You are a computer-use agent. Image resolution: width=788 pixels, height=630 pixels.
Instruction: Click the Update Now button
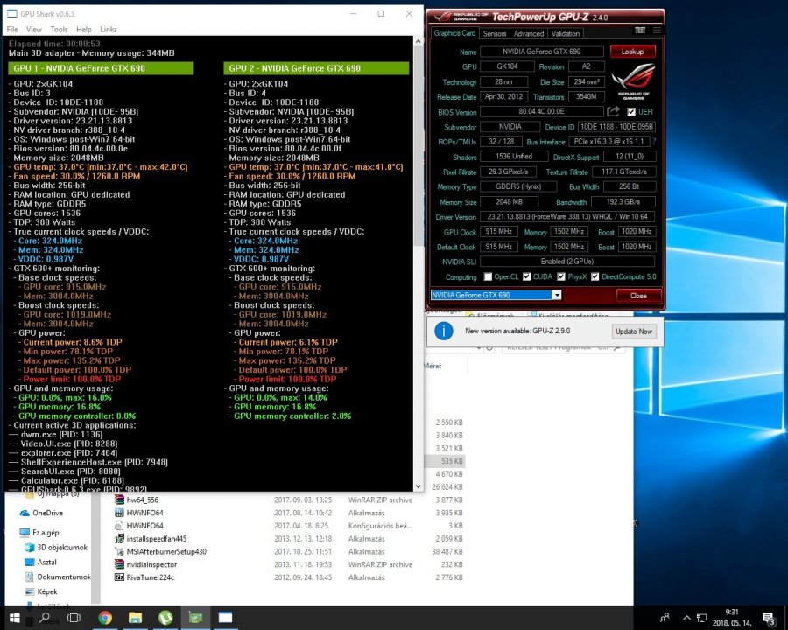point(634,332)
